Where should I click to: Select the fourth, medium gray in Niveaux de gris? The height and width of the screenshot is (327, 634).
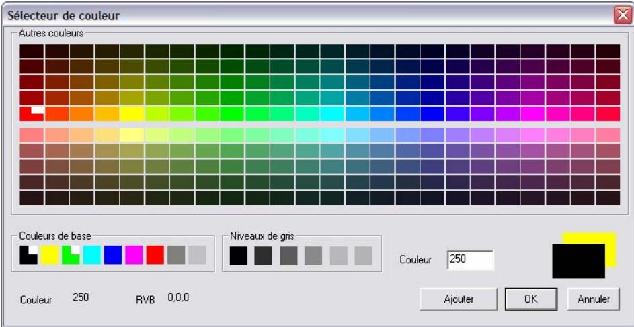click(313, 256)
